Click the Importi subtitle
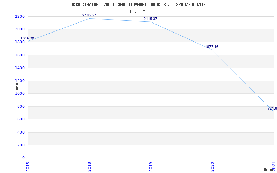This screenshot has width=277, height=173. (x=138, y=12)
